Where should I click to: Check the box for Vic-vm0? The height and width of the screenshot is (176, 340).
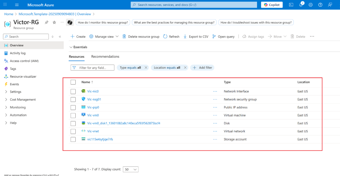73,115
